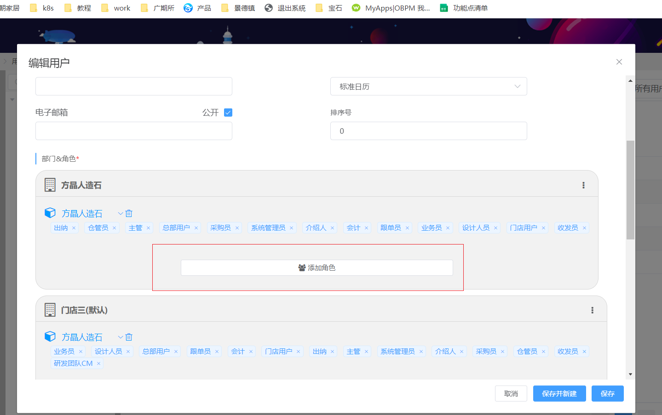Screen dimensions: 662x415
Task: Remove the 总部用户 role tag in the 方晶人造石 card
Action: (x=196, y=228)
